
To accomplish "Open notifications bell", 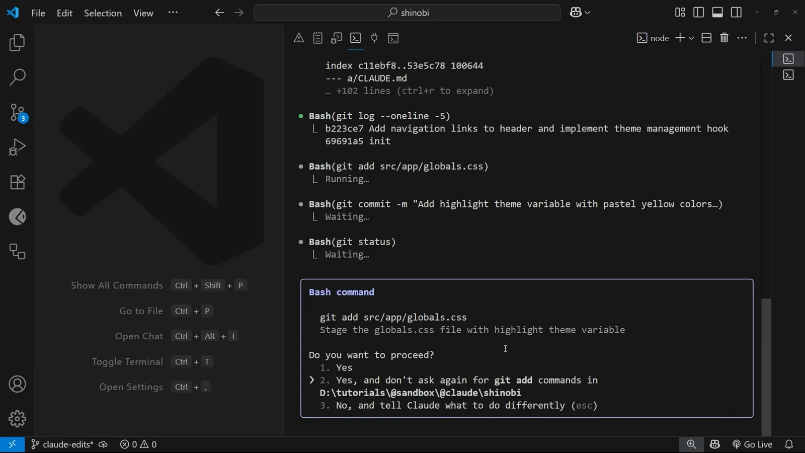I will pyautogui.click(x=789, y=444).
